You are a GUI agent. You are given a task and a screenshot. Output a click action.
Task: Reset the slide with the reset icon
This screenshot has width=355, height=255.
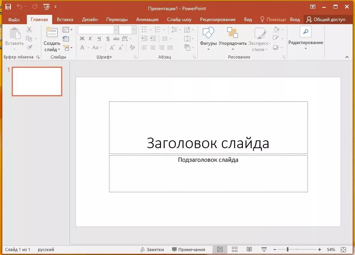coord(66,39)
